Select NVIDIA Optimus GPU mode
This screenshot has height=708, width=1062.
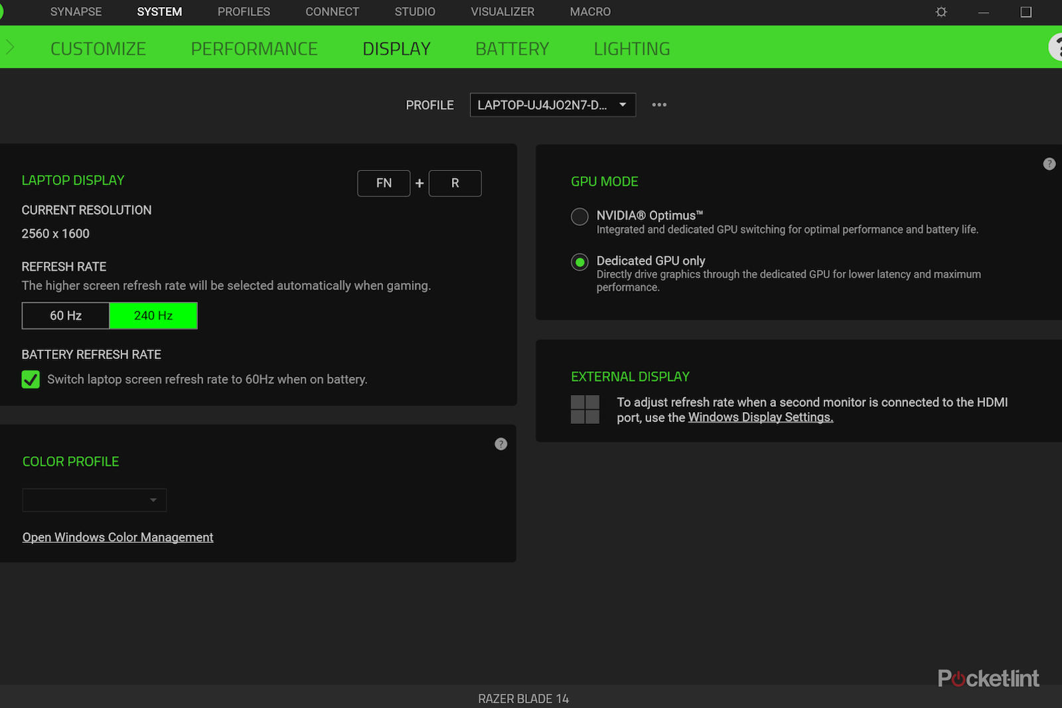[579, 217]
